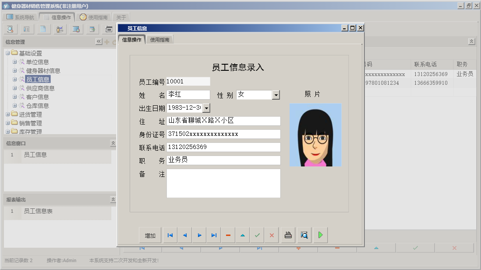Print the employee record
This screenshot has height=270, width=481.
click(288, 235)
